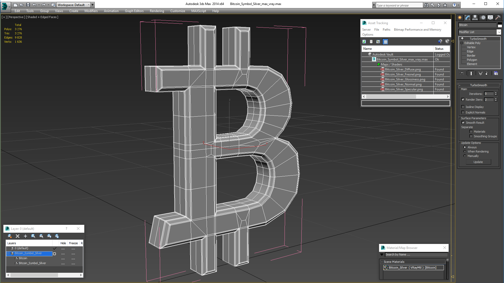Increase Iterations spinner value
The height and width of the screenshot is (283, 504).
pyautogui.click(x=496, y=93)
